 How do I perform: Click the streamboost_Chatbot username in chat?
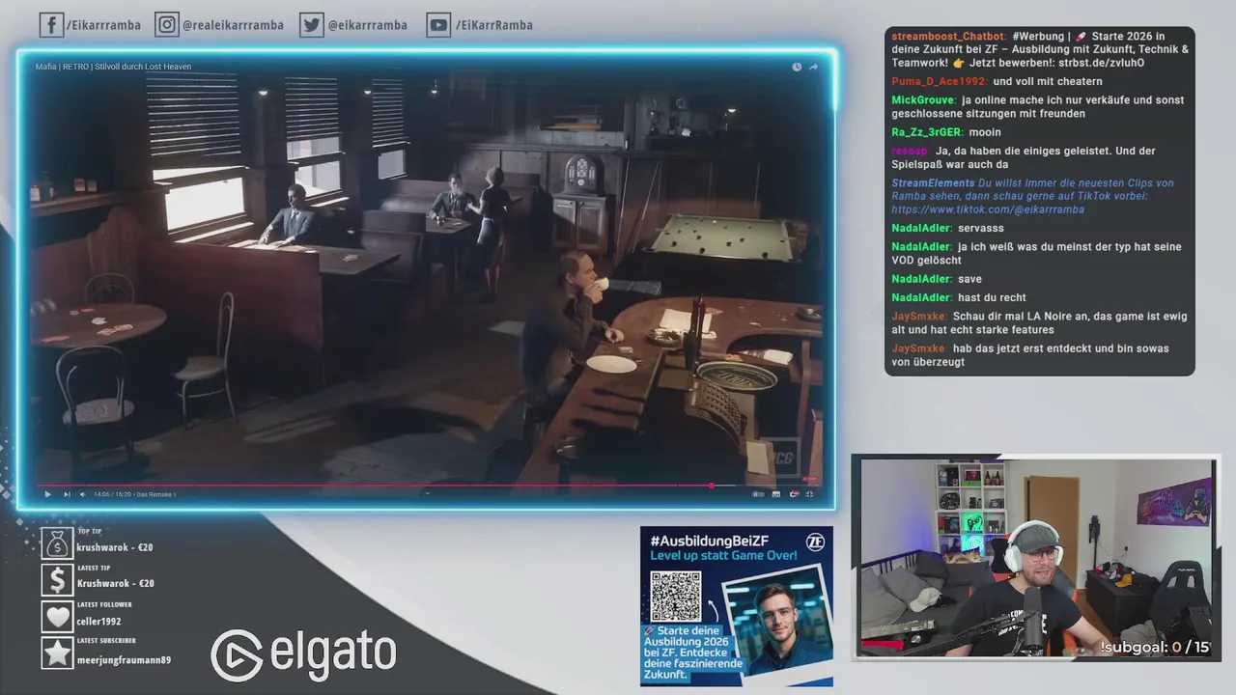(x=949, y=37)
